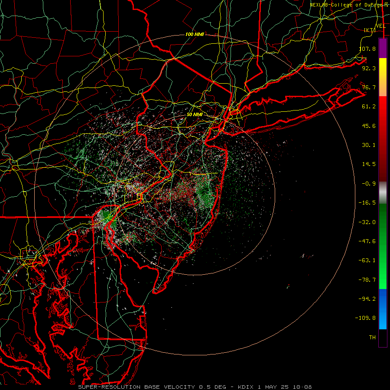
Task: Click the 1 MAY 25 10:08 timestamp
Action: (x=285, y=387)
